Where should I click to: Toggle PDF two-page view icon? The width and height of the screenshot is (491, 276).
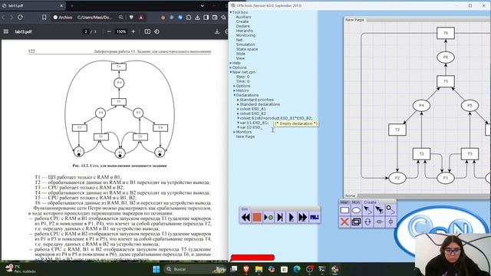pyautogui.click(x=147, y=31)
